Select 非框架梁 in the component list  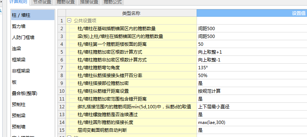pos(33,71)
